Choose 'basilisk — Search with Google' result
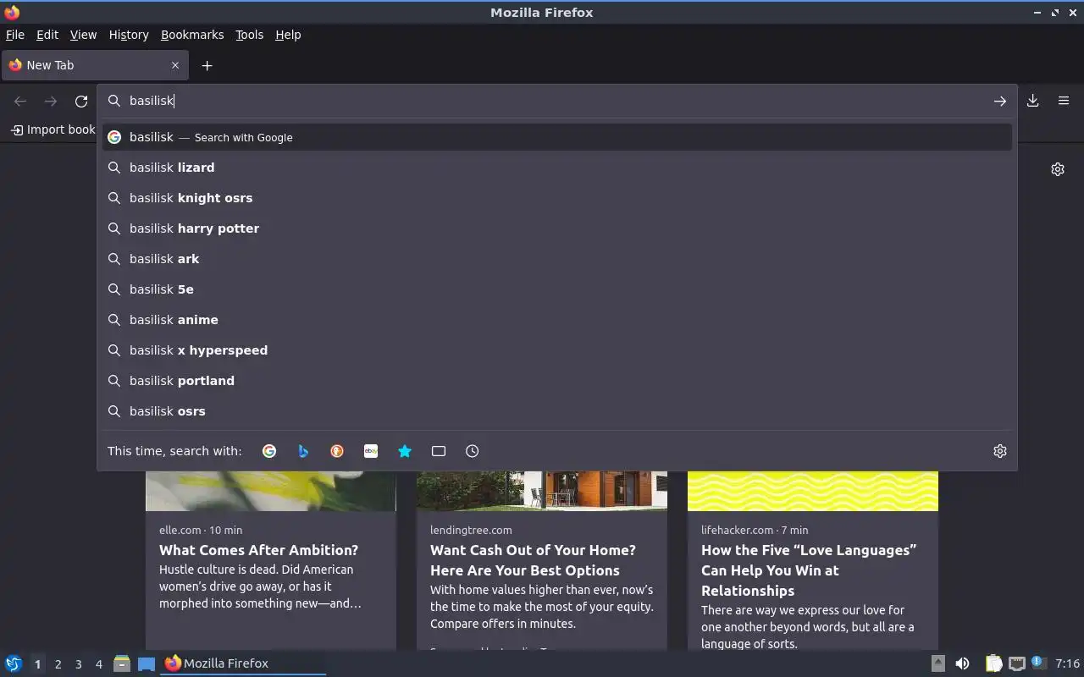Screen dimensions: 1084x677 pyautogui.click(x=557, y=137)
